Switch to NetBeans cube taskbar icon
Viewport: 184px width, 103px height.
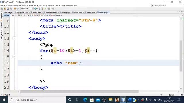point(123,100)
